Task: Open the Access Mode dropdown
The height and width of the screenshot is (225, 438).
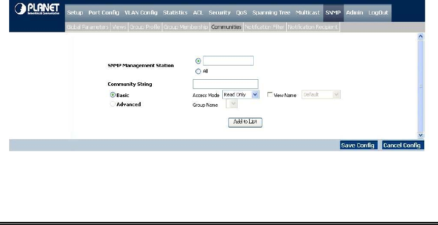Action: coord(255,94)
